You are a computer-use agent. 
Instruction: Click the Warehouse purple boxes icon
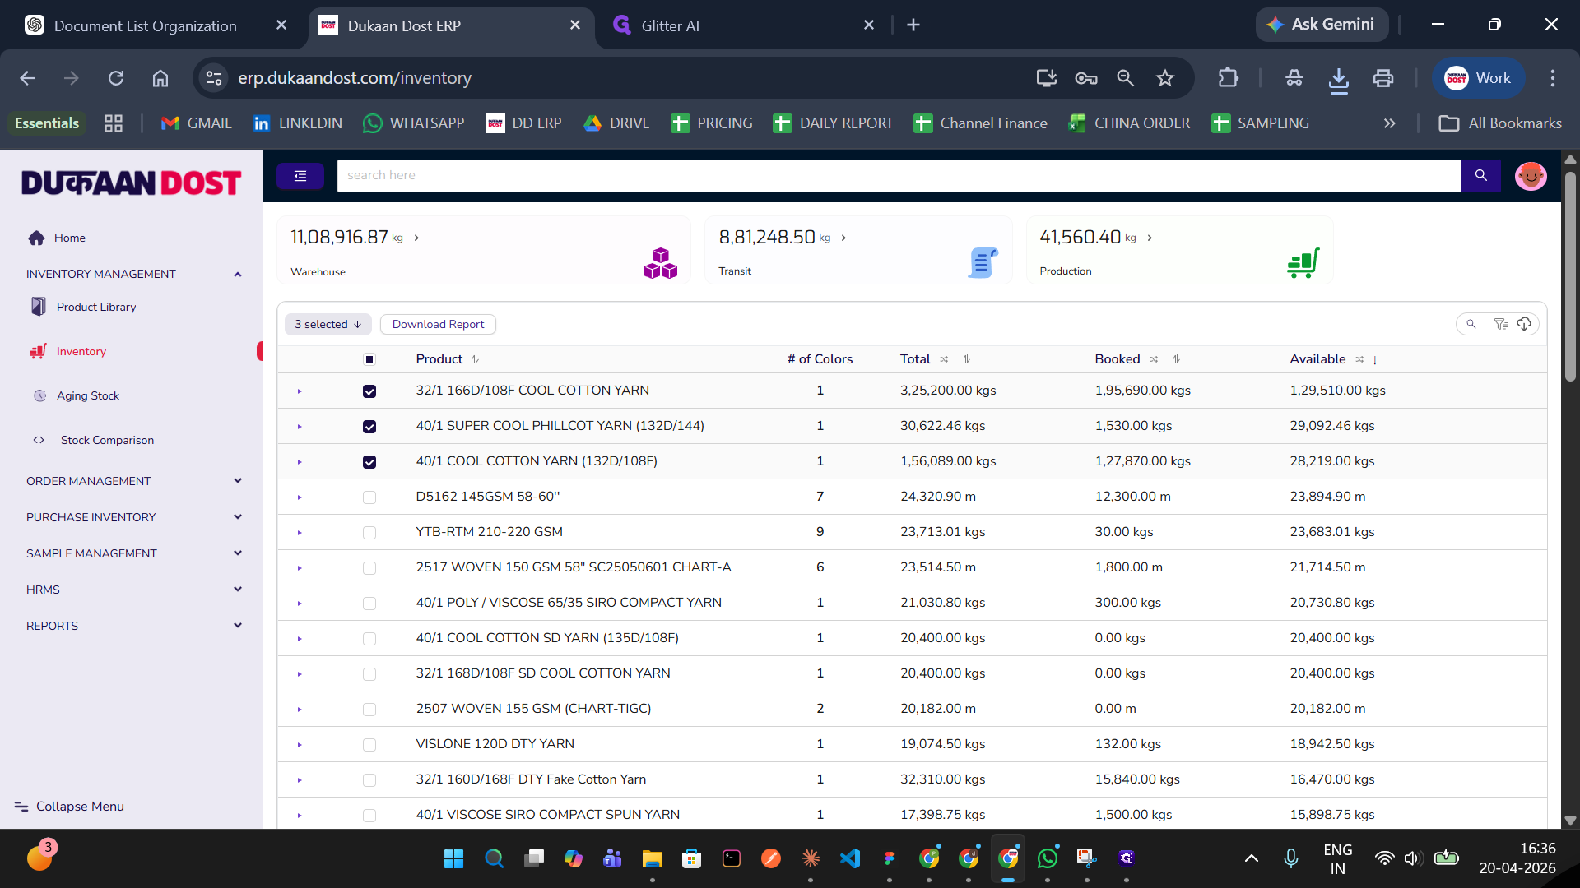(660, 263)
